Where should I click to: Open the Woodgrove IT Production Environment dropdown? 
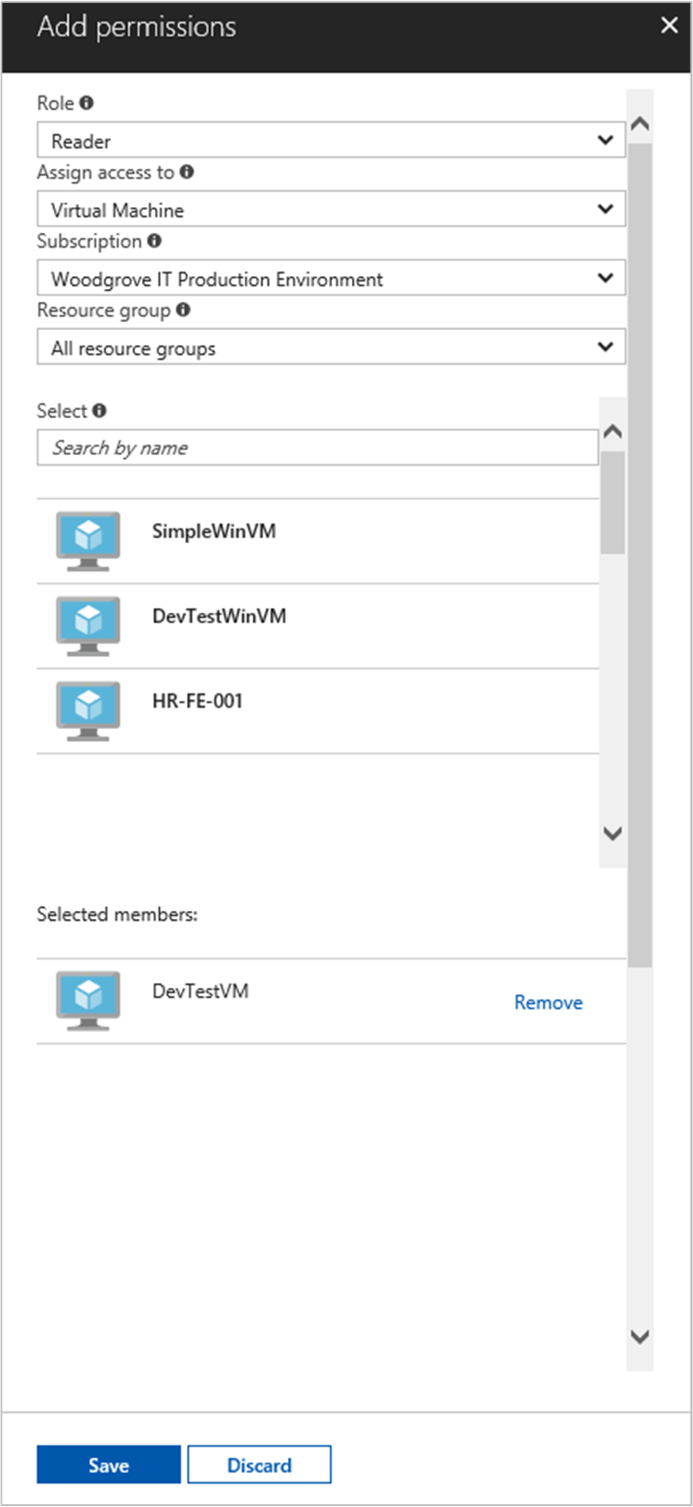pos(330,278)
